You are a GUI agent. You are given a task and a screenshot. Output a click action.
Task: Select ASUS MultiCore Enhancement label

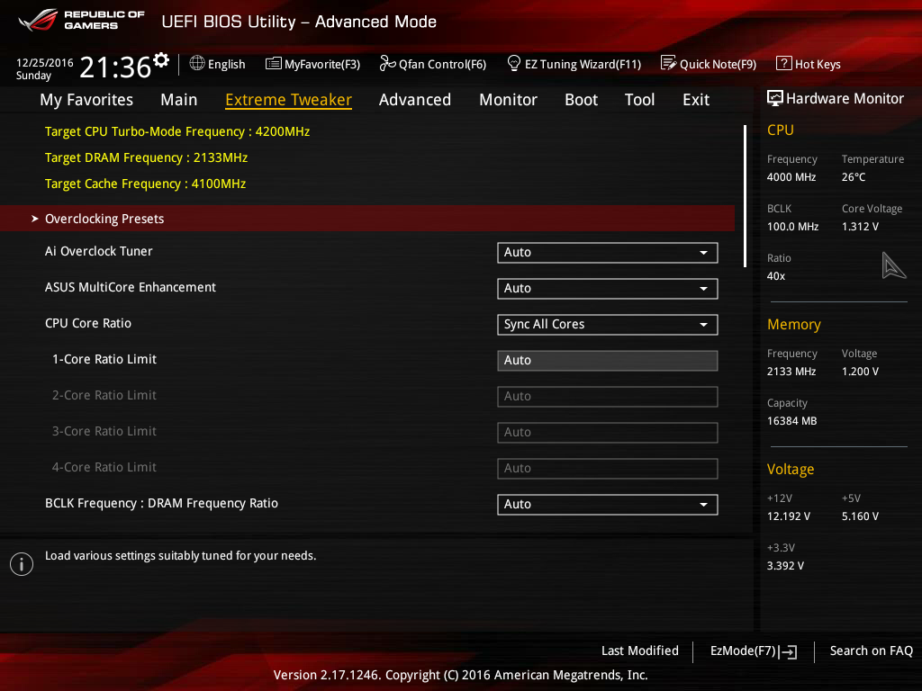click(x=131, y=287)
